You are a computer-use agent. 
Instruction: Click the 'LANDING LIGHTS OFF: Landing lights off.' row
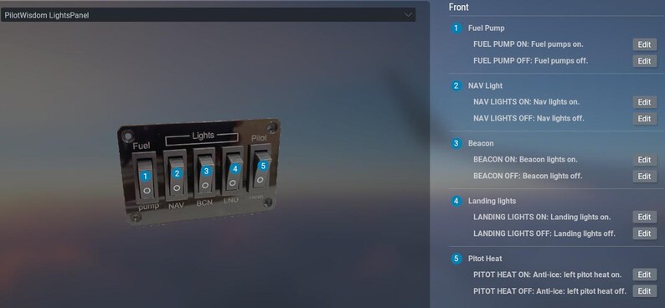point(544,234)
